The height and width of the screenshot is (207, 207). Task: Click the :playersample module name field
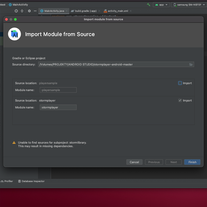[x=58, y=90]
